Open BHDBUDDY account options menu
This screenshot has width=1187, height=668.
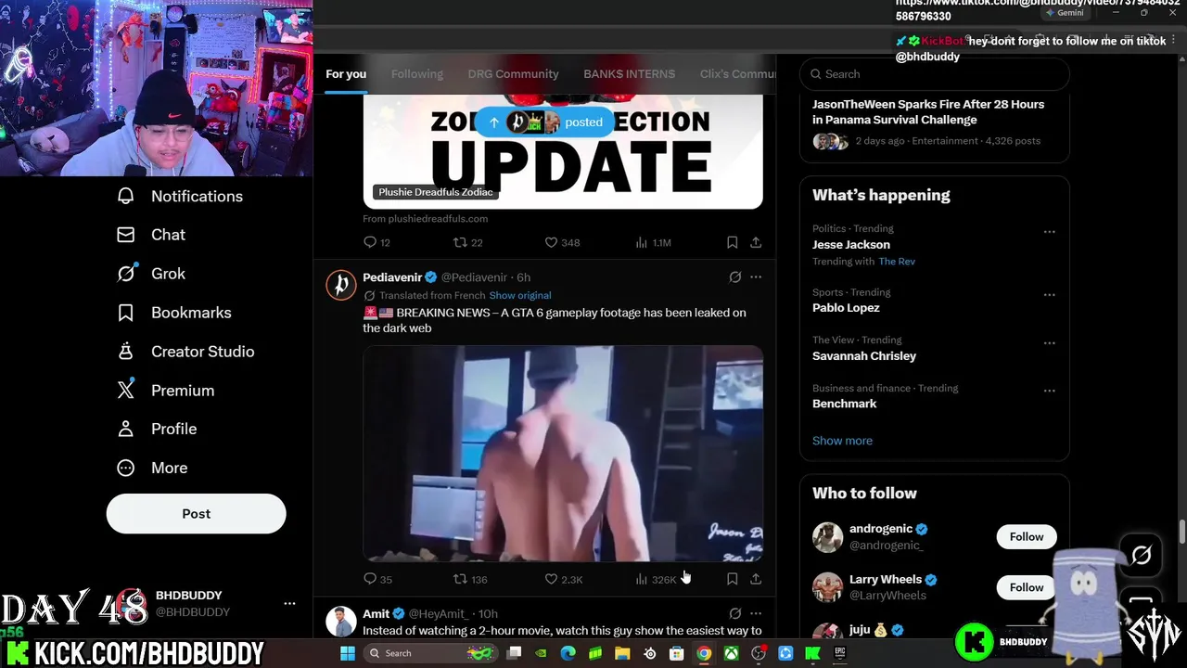289,603
